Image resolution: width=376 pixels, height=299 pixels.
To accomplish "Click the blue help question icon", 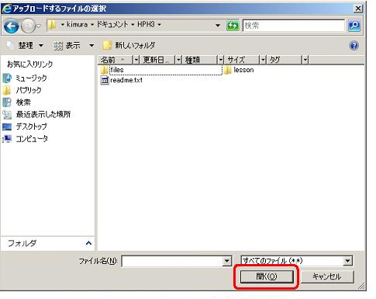I will coord(354,46).
